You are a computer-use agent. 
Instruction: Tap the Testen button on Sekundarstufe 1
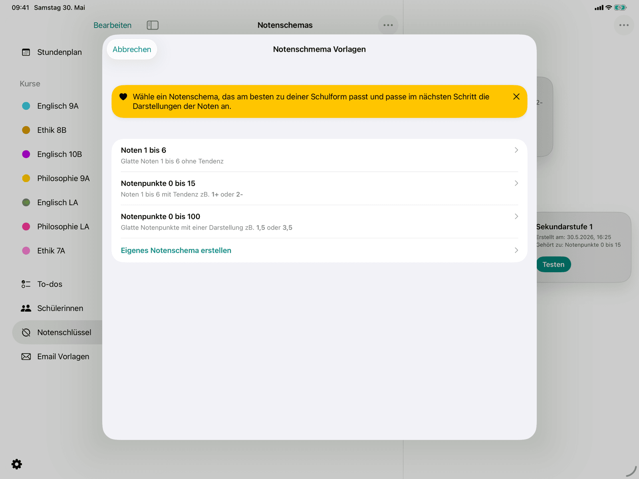tap(554, 264)
